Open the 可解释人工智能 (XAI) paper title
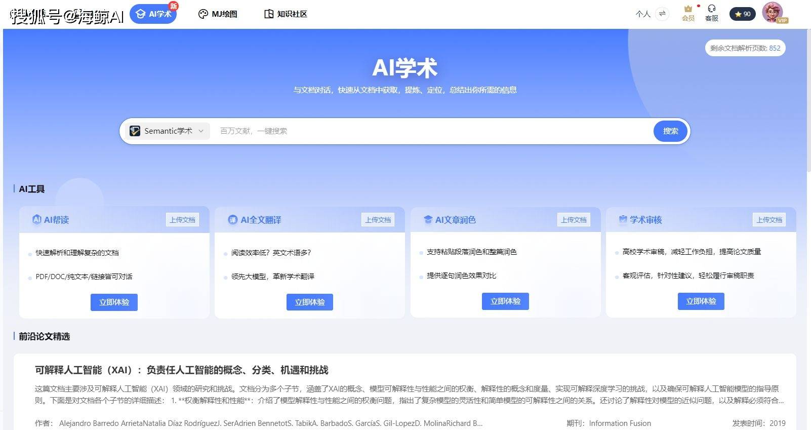Viewport: 811px width, 430px height. [x=182, y=370]
